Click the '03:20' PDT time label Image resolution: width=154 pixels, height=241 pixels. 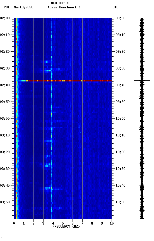click(x=5, y=152)
